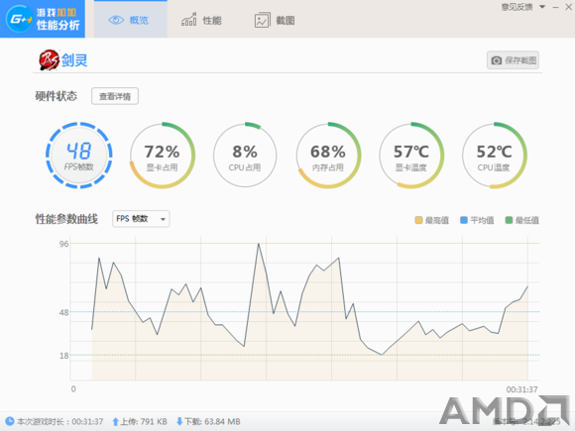Click the G++ 游戏加加 logo icon
The width and height of the screenshot is (575, 431).
19,19
